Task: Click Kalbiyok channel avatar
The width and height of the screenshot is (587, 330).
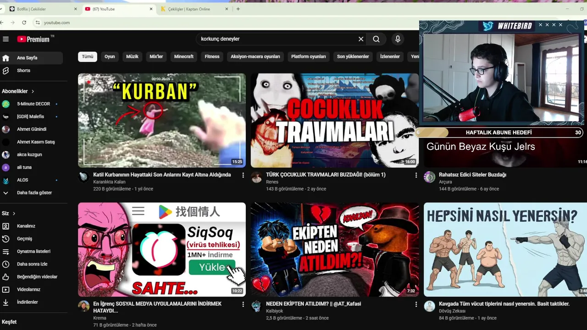Action: coord(256,307)
